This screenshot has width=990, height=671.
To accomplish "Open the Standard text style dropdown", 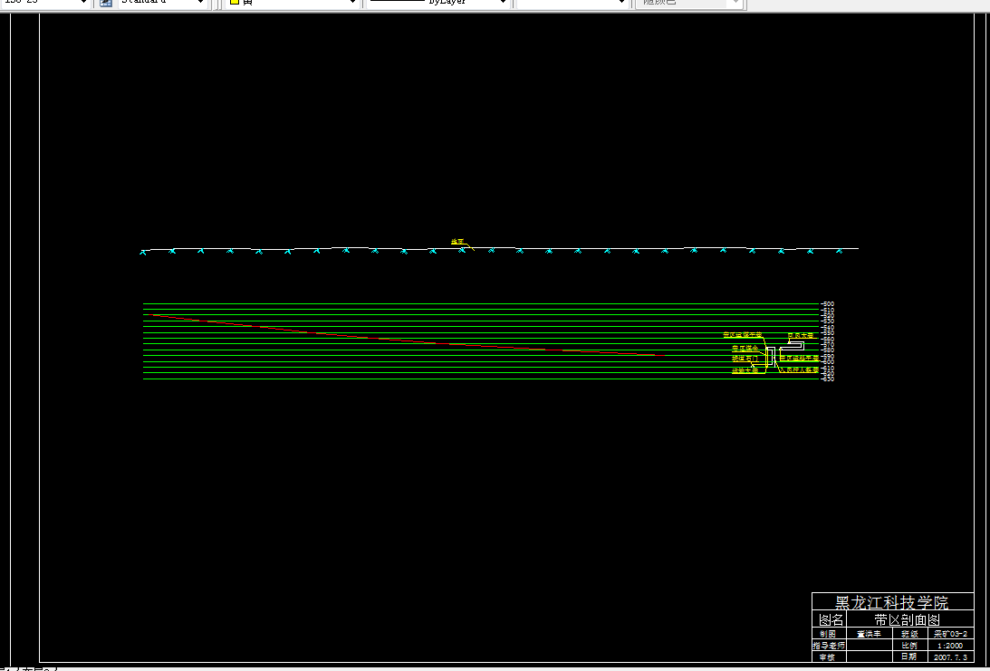I will coord(162,3).
